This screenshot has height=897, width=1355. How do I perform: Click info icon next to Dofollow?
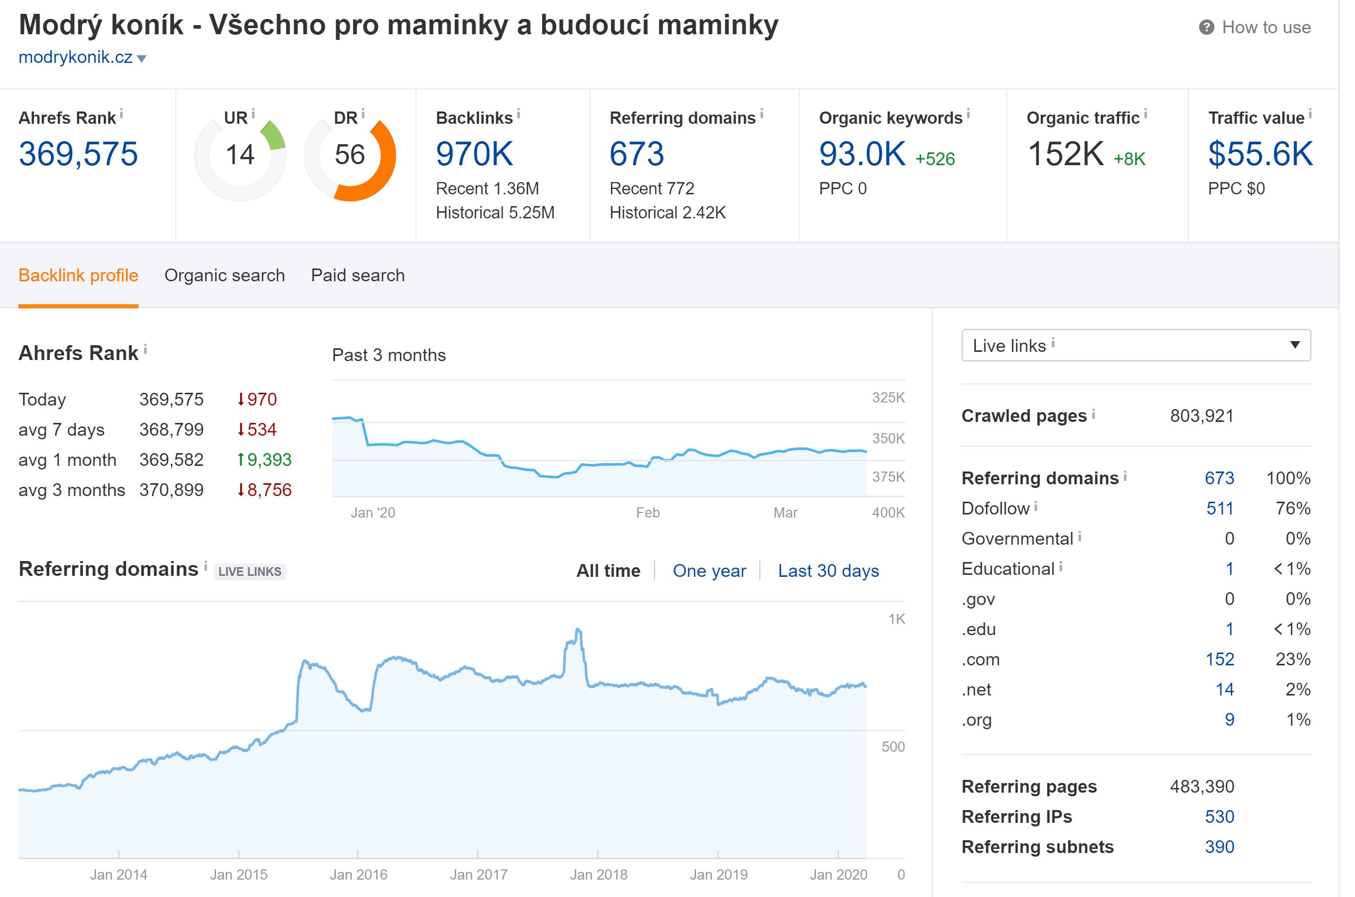[1036, 505]
